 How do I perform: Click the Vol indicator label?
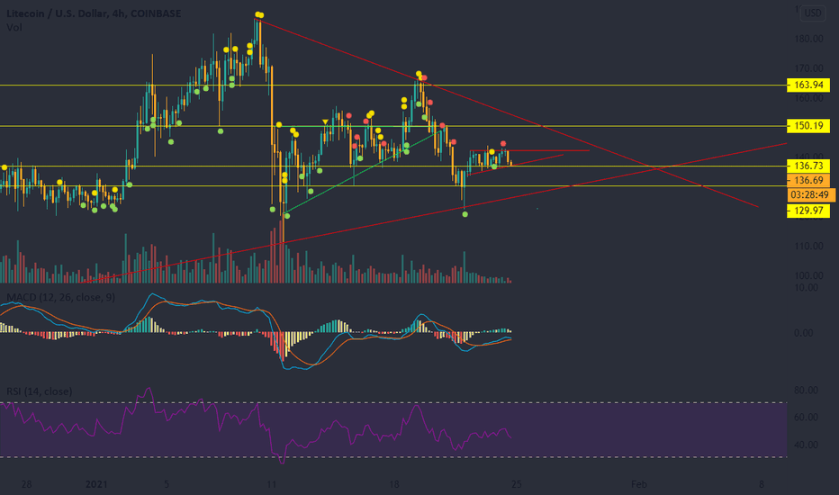pyautogui.click(x=14, y=27)
